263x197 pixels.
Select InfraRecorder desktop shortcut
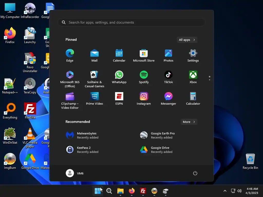coord(30,10)
